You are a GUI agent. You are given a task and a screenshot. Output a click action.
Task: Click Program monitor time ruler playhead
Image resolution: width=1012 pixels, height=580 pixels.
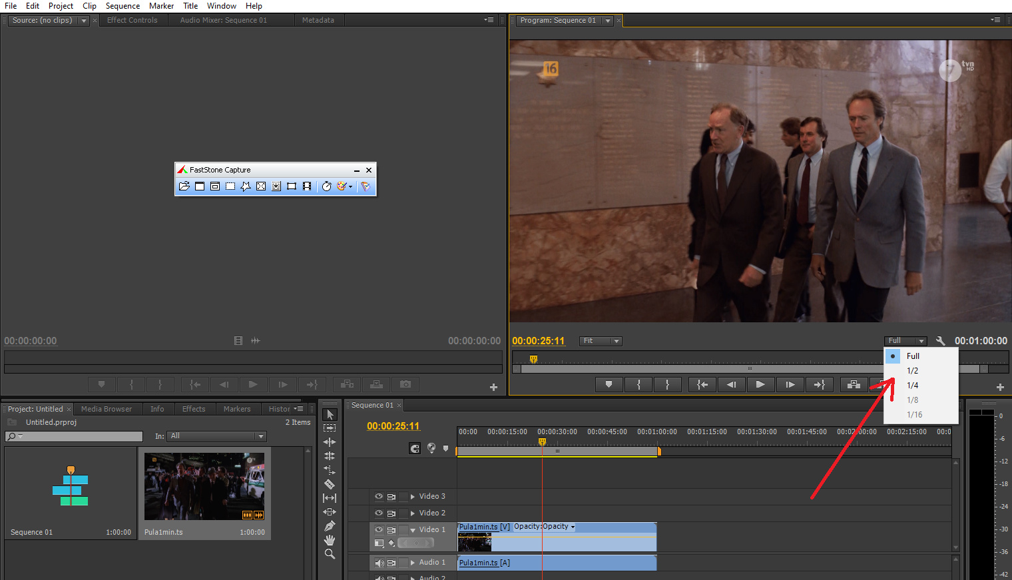click(533, 359)
